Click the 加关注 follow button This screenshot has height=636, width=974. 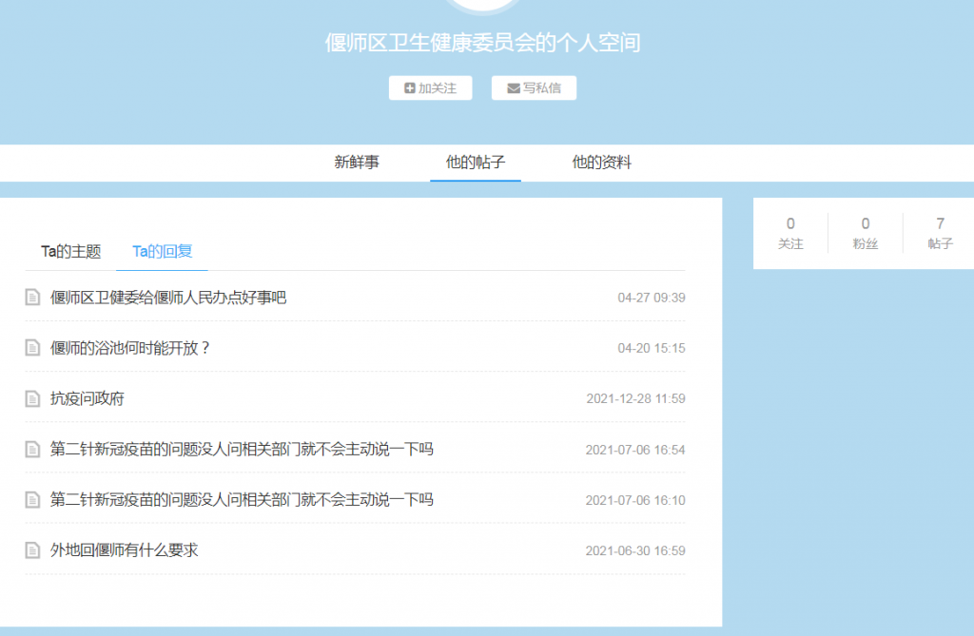(x=431, y=88)
